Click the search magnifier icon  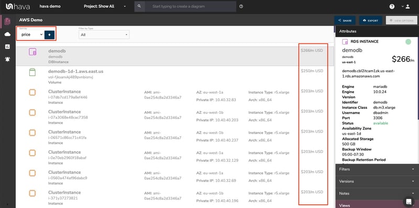[x=139, y=6]
